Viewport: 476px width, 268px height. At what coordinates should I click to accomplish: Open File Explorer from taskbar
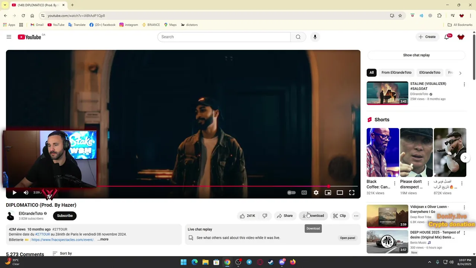point(205,262)
